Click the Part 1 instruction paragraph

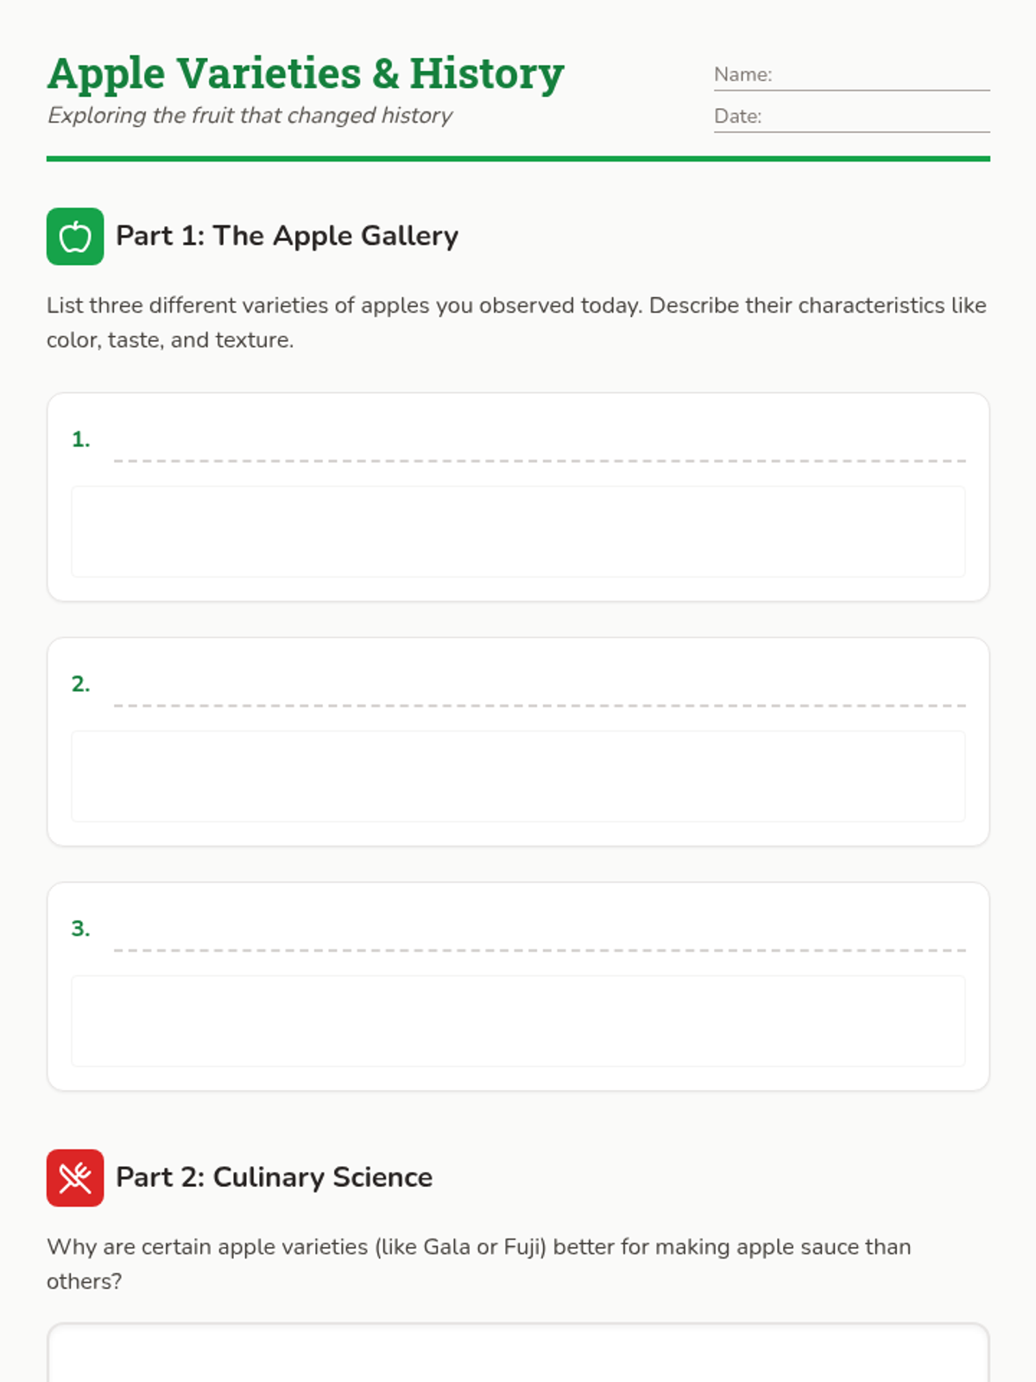pyautogui.click(x=516, y=322)
